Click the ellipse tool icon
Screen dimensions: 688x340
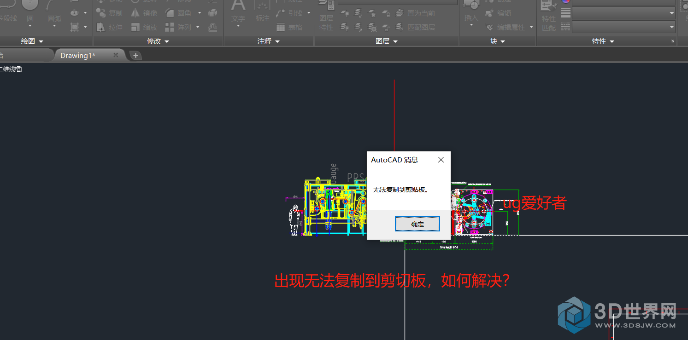(75, 13)
